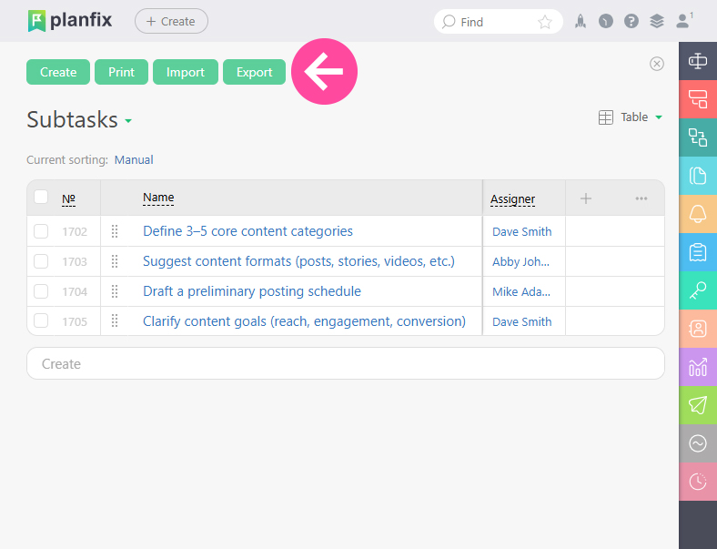Tick the checkbox for task 1704
Viewport: 717px width, 549px height.
click(41, 291)
